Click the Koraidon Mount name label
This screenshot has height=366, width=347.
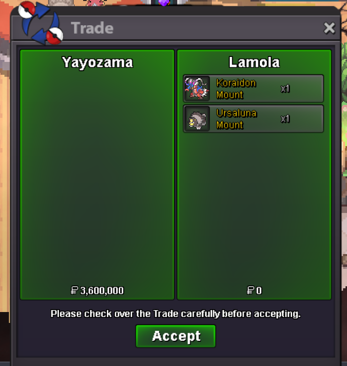(236, 89)
